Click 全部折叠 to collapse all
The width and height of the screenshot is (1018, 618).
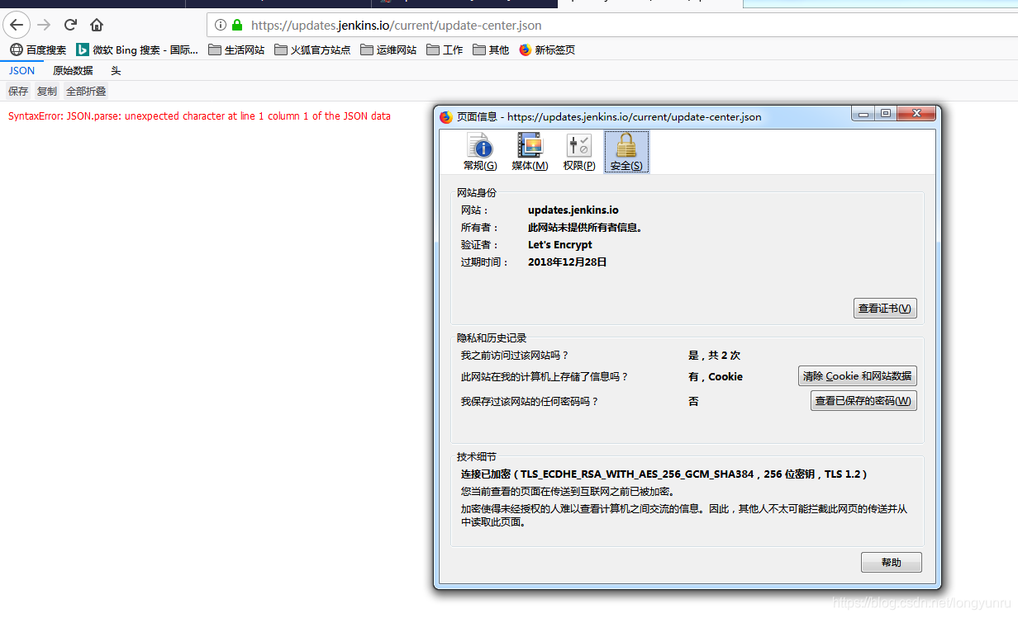[86, 92]
